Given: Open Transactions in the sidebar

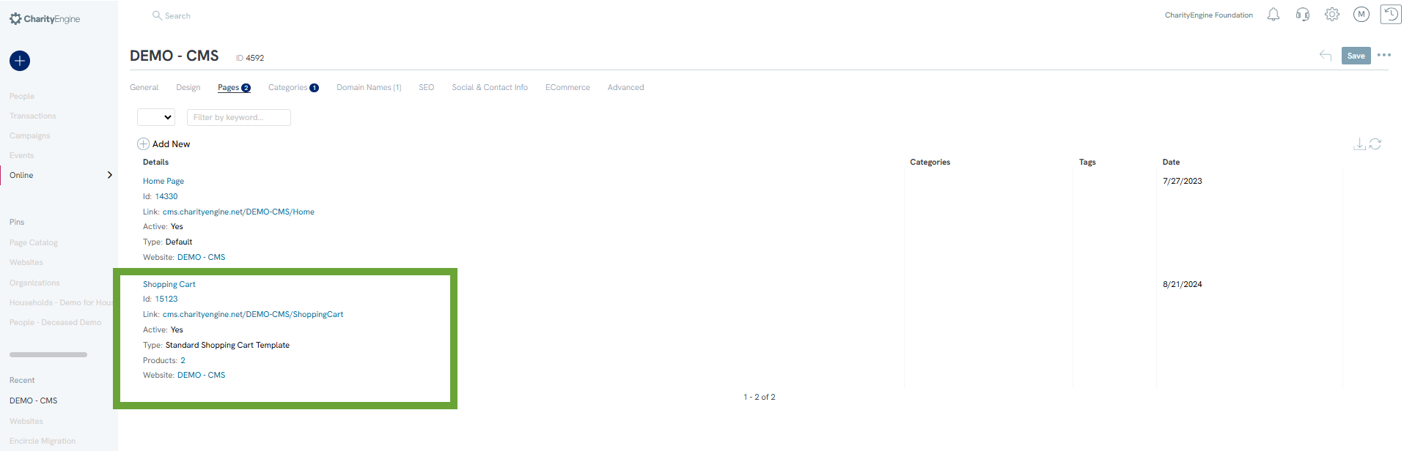Looking at the screenshot, I should [x=33, y=116].
